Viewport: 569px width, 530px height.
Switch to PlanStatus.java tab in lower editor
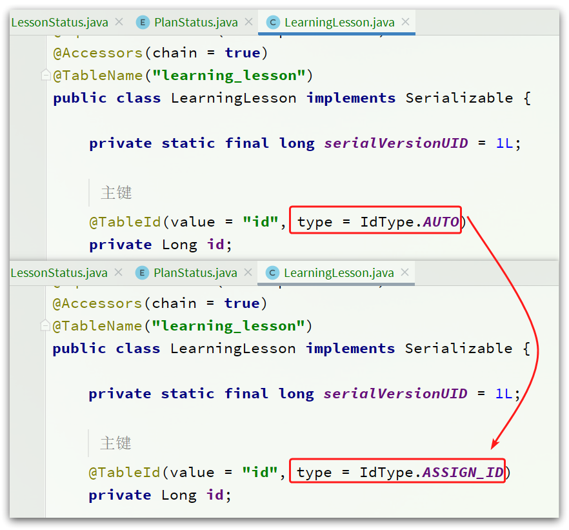pos(195,273)
